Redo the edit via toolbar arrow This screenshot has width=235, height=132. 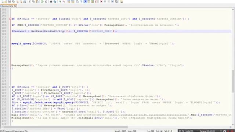(46, 1)
